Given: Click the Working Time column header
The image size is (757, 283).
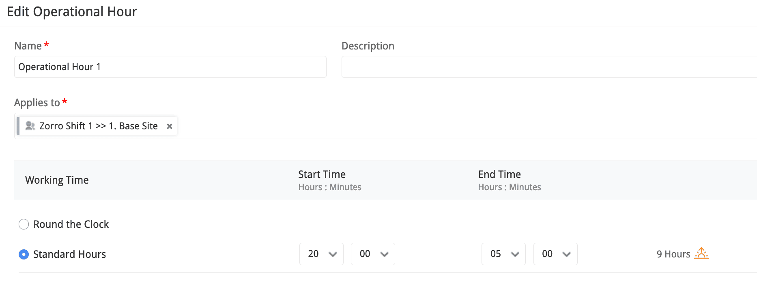Looking at the screenshot, I should coord(57,180).
